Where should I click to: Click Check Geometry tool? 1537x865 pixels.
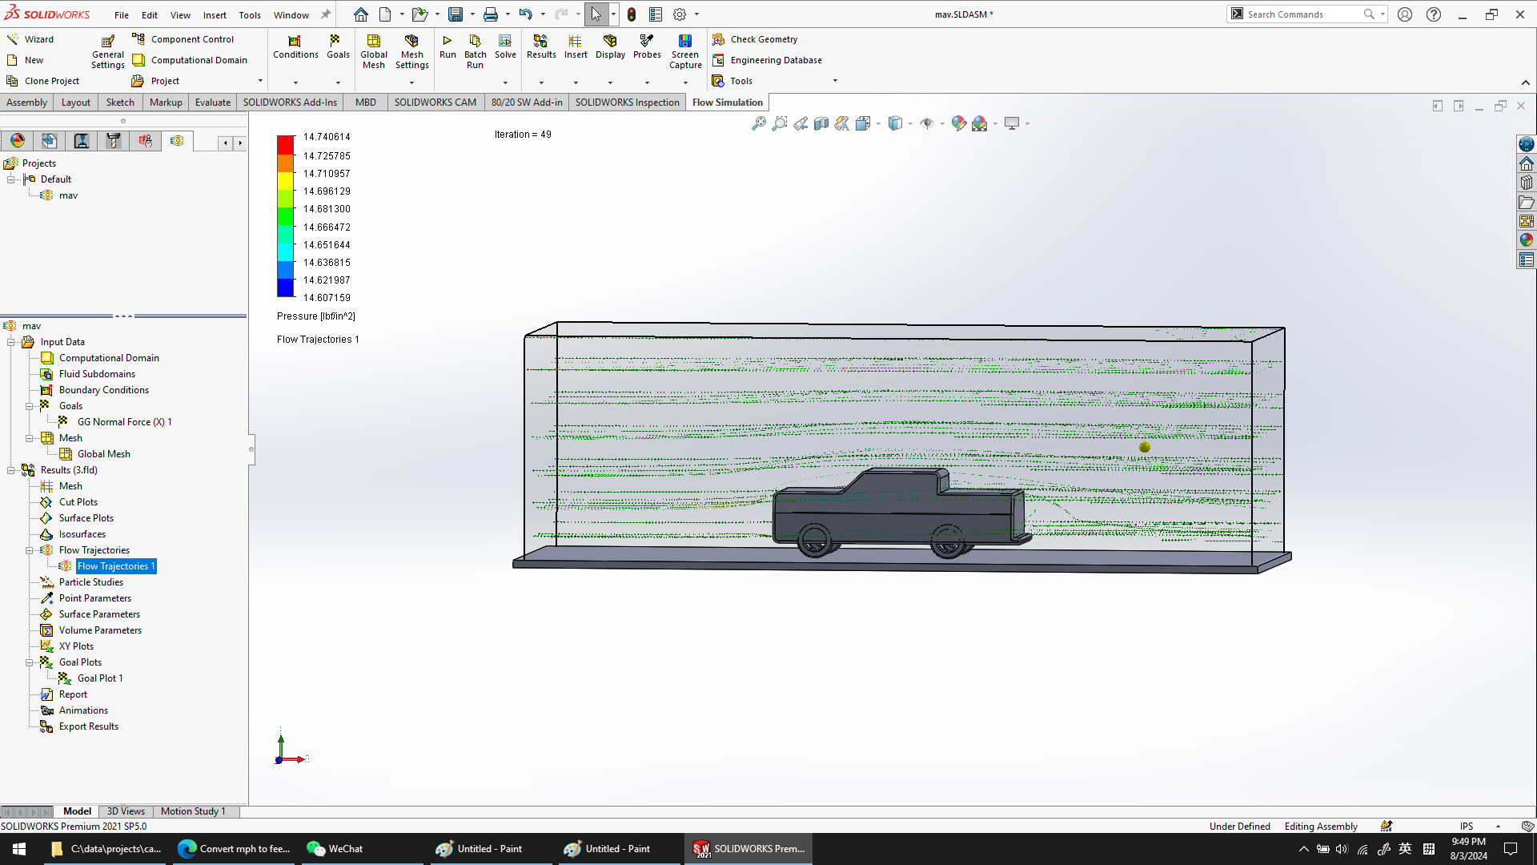pyautogui.click(x=763, y=39)
